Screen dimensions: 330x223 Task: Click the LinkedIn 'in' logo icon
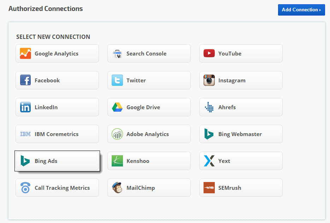[25, 107]
